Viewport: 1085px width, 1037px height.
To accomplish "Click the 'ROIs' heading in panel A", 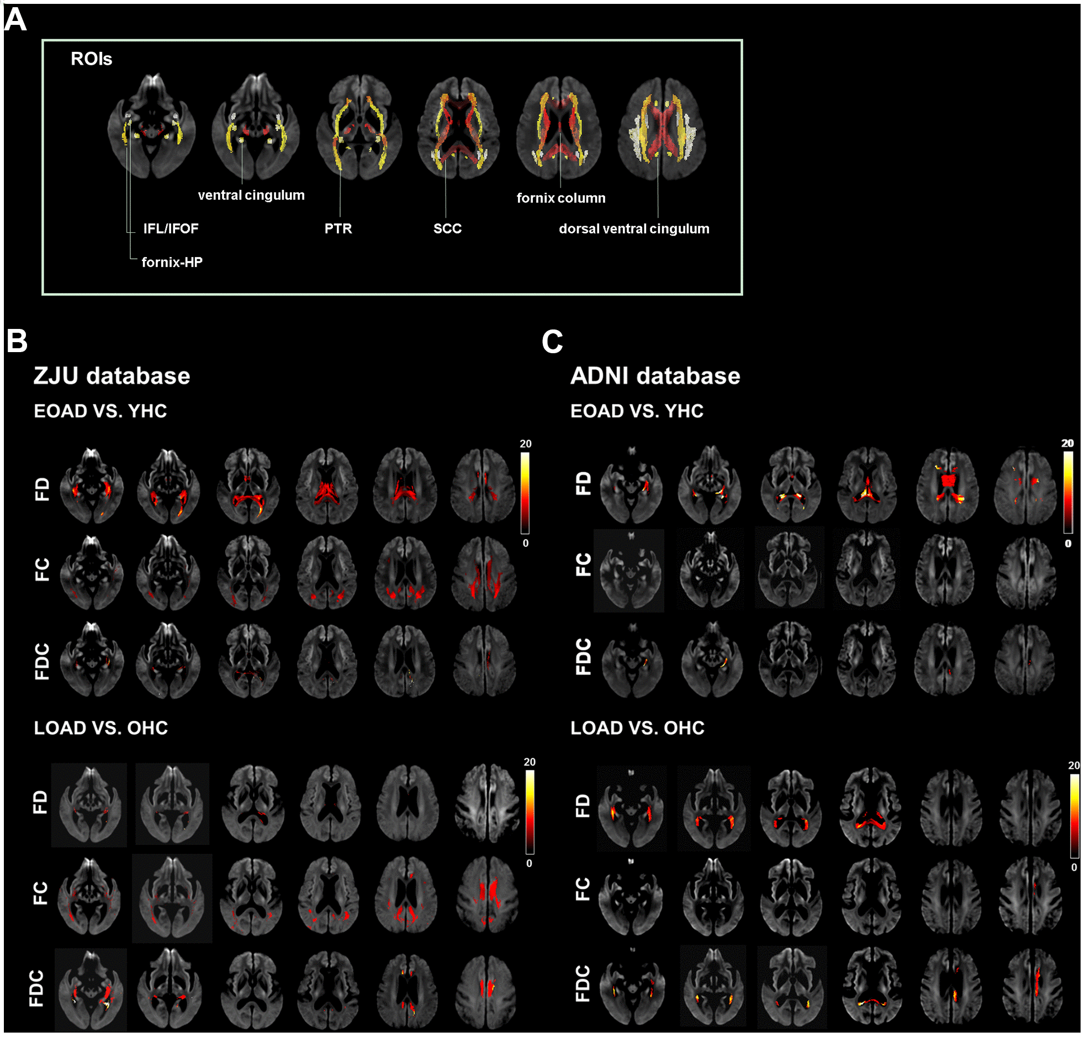I will tap(91, 59).
